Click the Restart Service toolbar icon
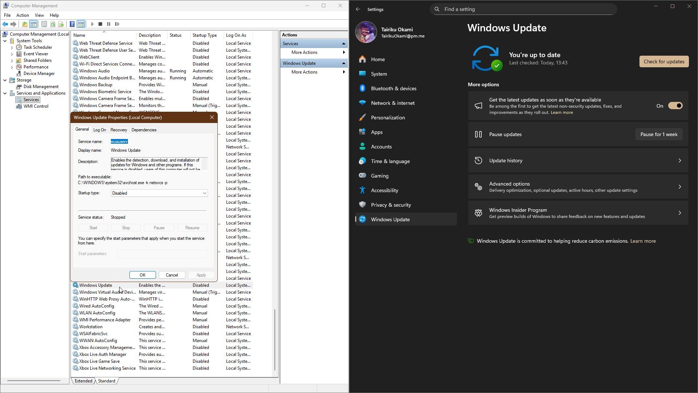The height and width of the screenshot is (393, 698). (x=117, y=24)
